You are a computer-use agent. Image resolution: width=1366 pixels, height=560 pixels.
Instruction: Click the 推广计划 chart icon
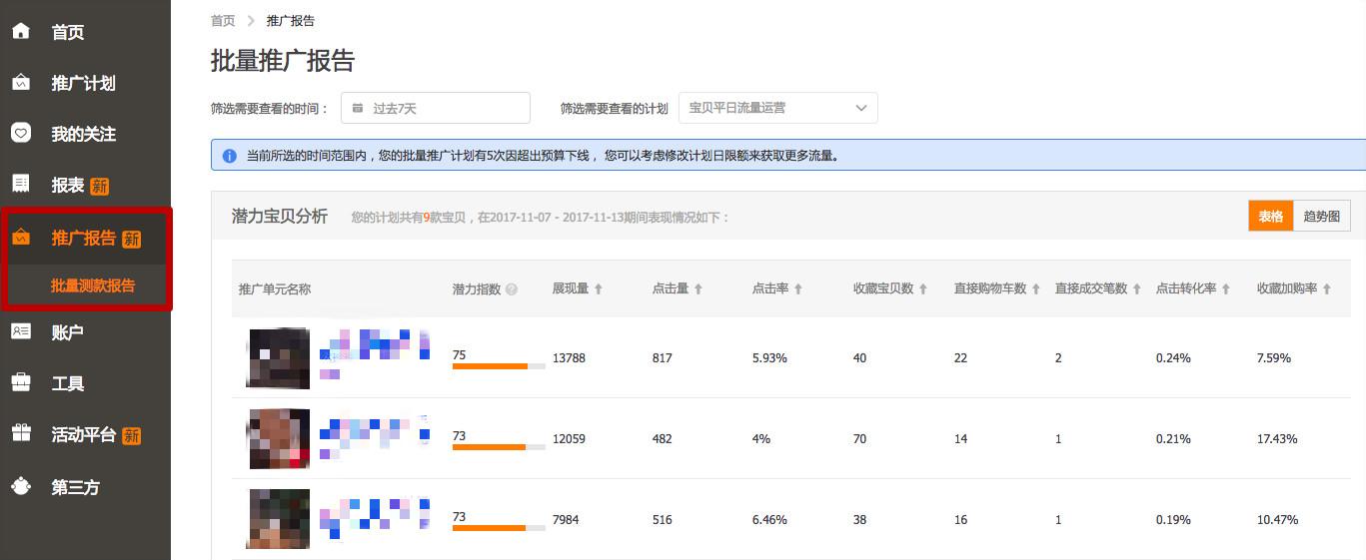(20, 83)
